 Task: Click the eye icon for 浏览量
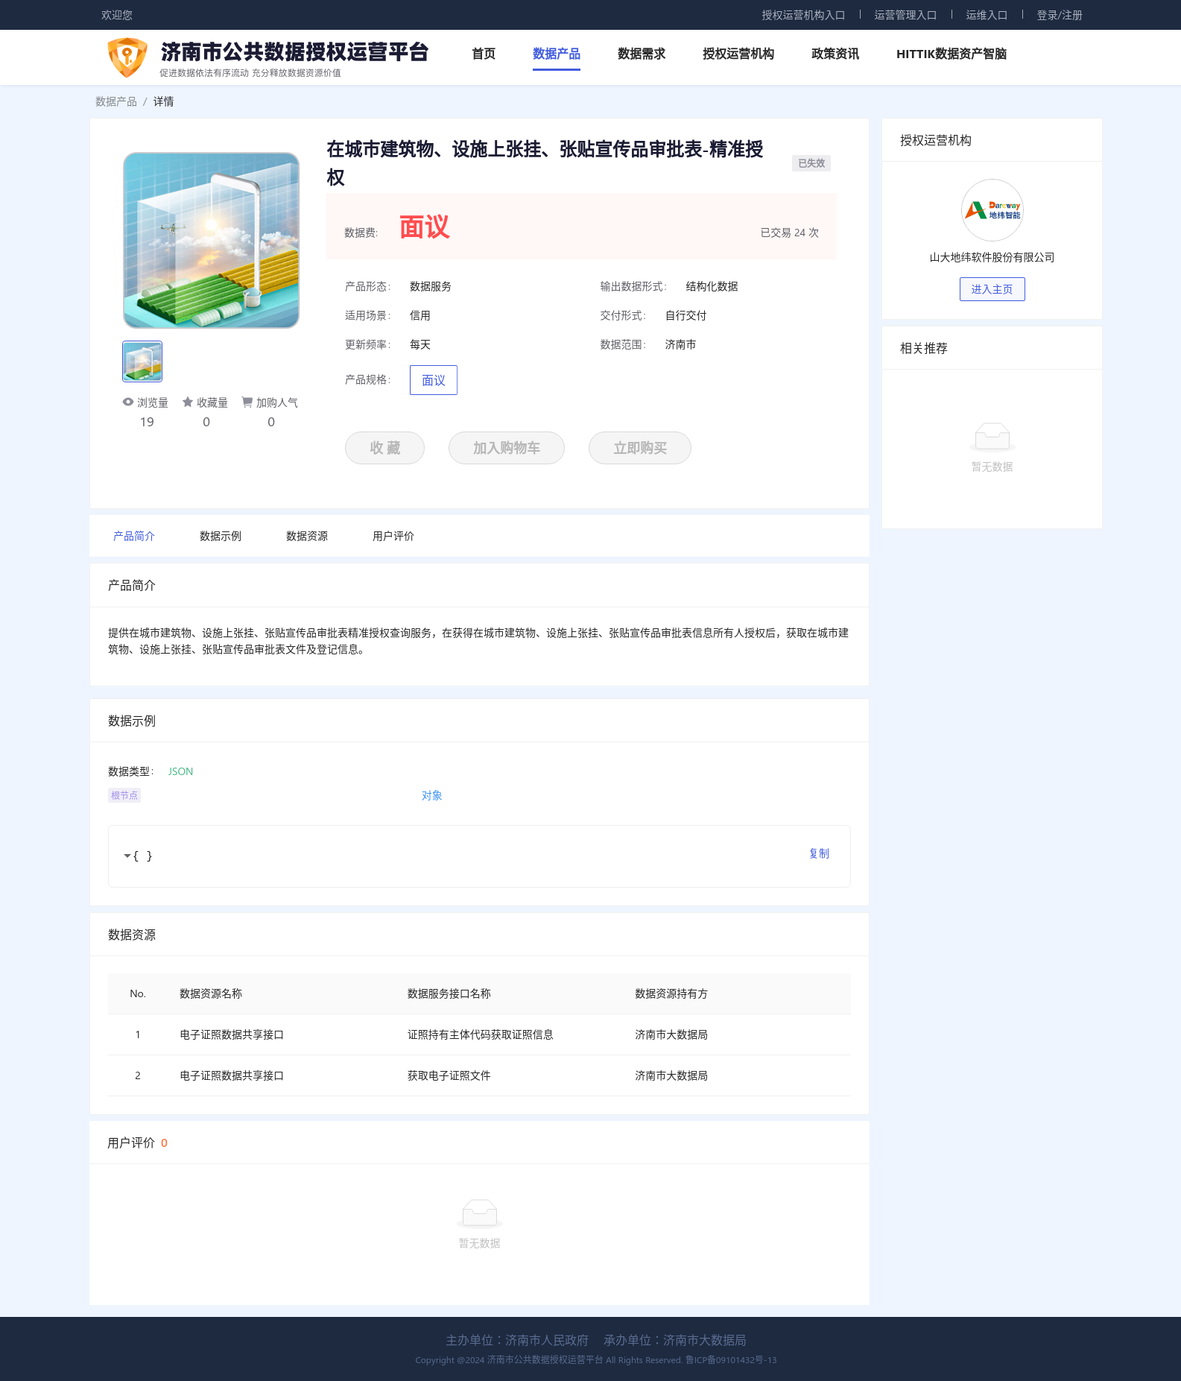click(128, 402)
